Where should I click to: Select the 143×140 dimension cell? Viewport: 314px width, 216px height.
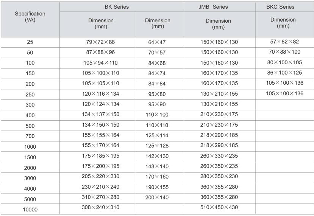point(157,166)
